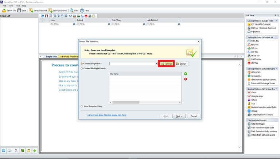Click the green add file icon
280x159 pixels.
point(186,74)
